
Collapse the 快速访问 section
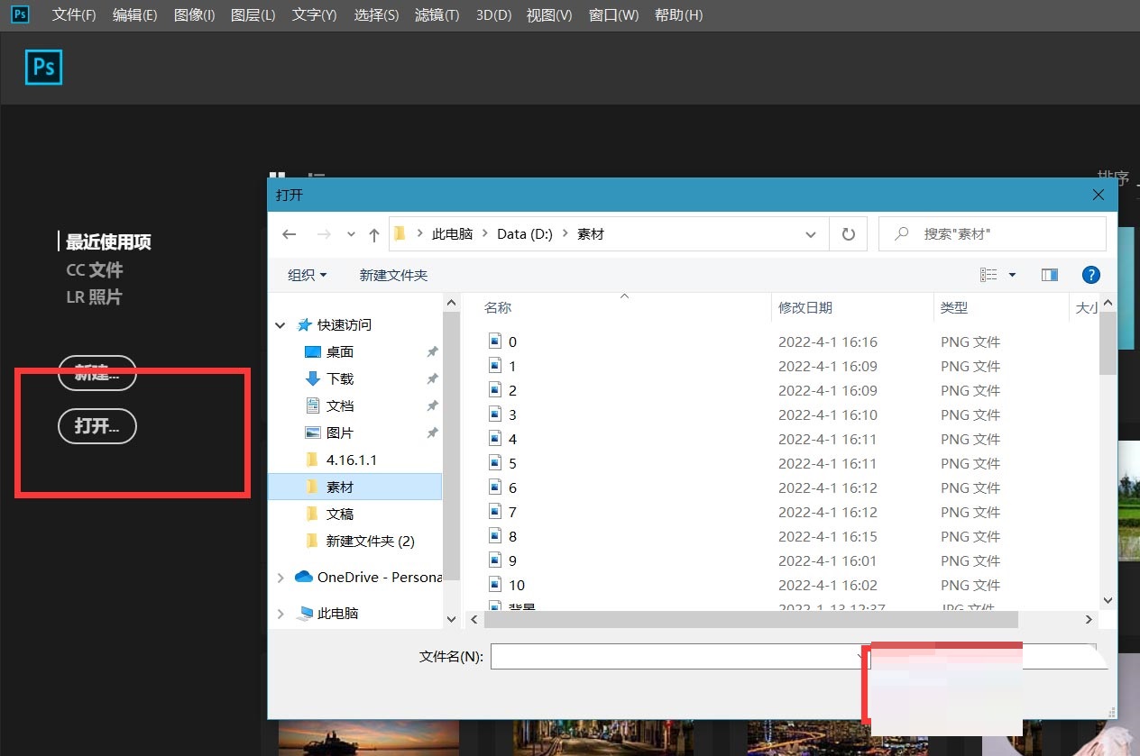coord(280,324)
